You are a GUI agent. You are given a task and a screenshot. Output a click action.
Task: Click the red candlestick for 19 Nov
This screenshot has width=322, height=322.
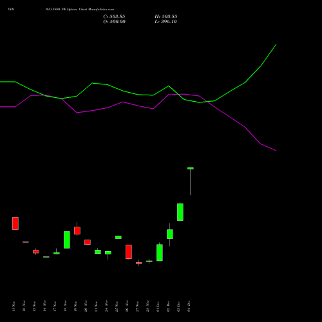pyautogui.click(x=77, y=231)
